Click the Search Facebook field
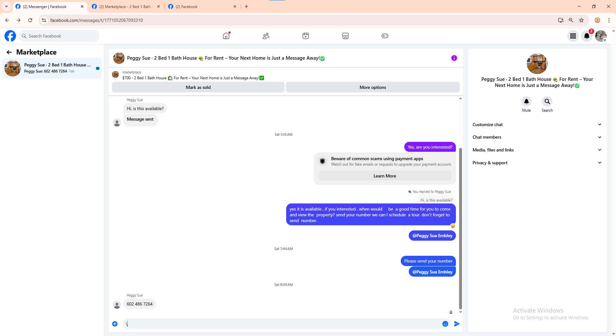 point(59,36)
